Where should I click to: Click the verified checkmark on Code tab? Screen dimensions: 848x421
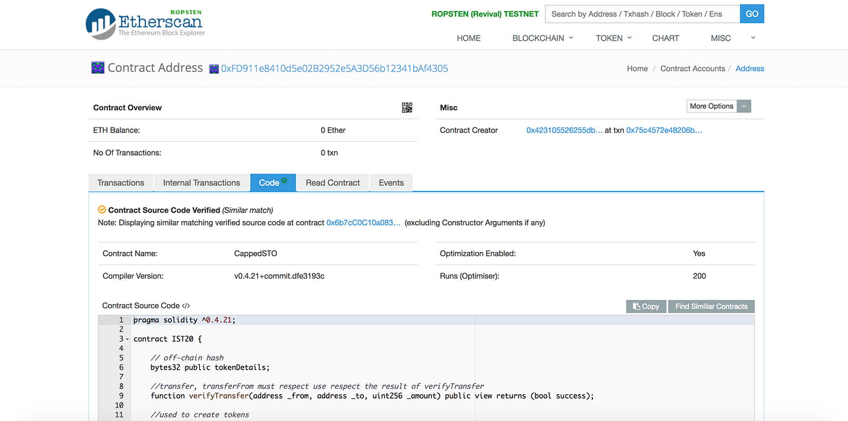(285, 181)
